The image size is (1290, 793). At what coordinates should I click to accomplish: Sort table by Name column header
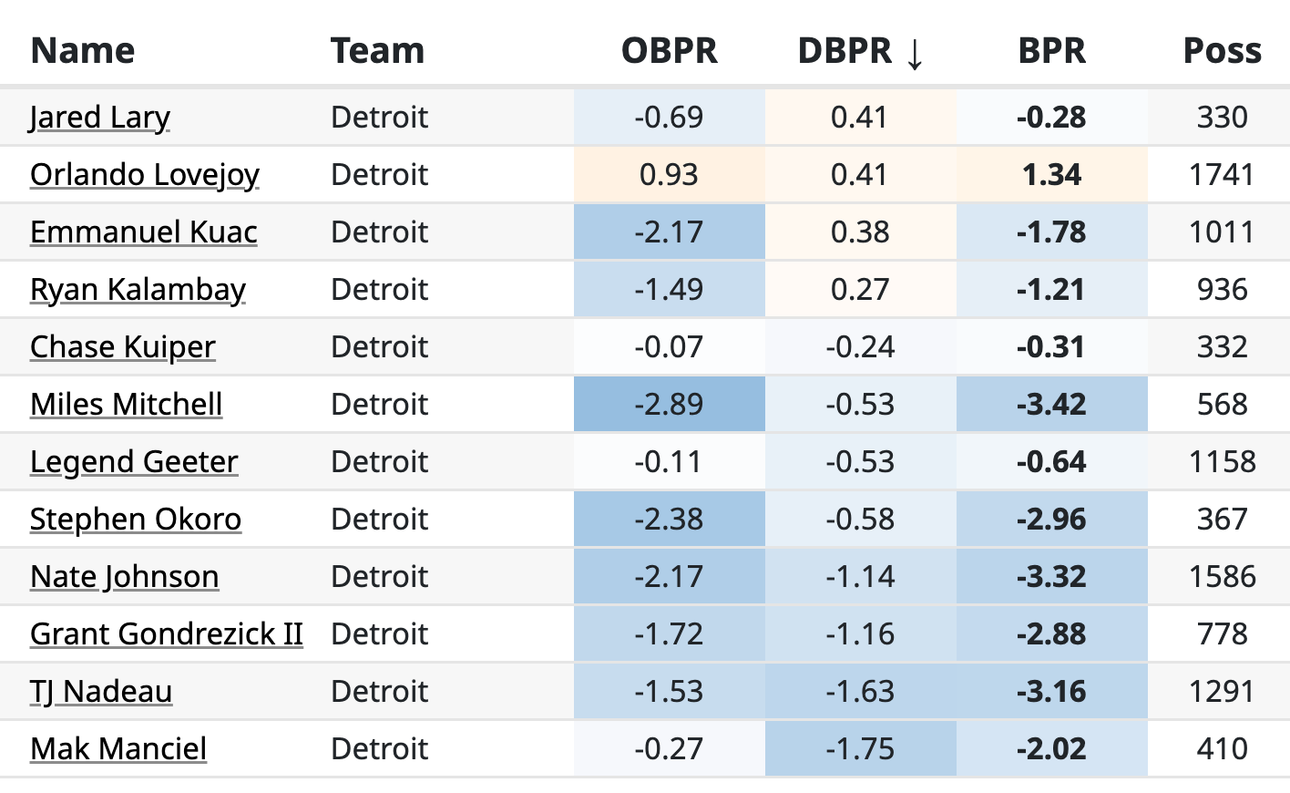pyautogui.click(x=83, y=51)
